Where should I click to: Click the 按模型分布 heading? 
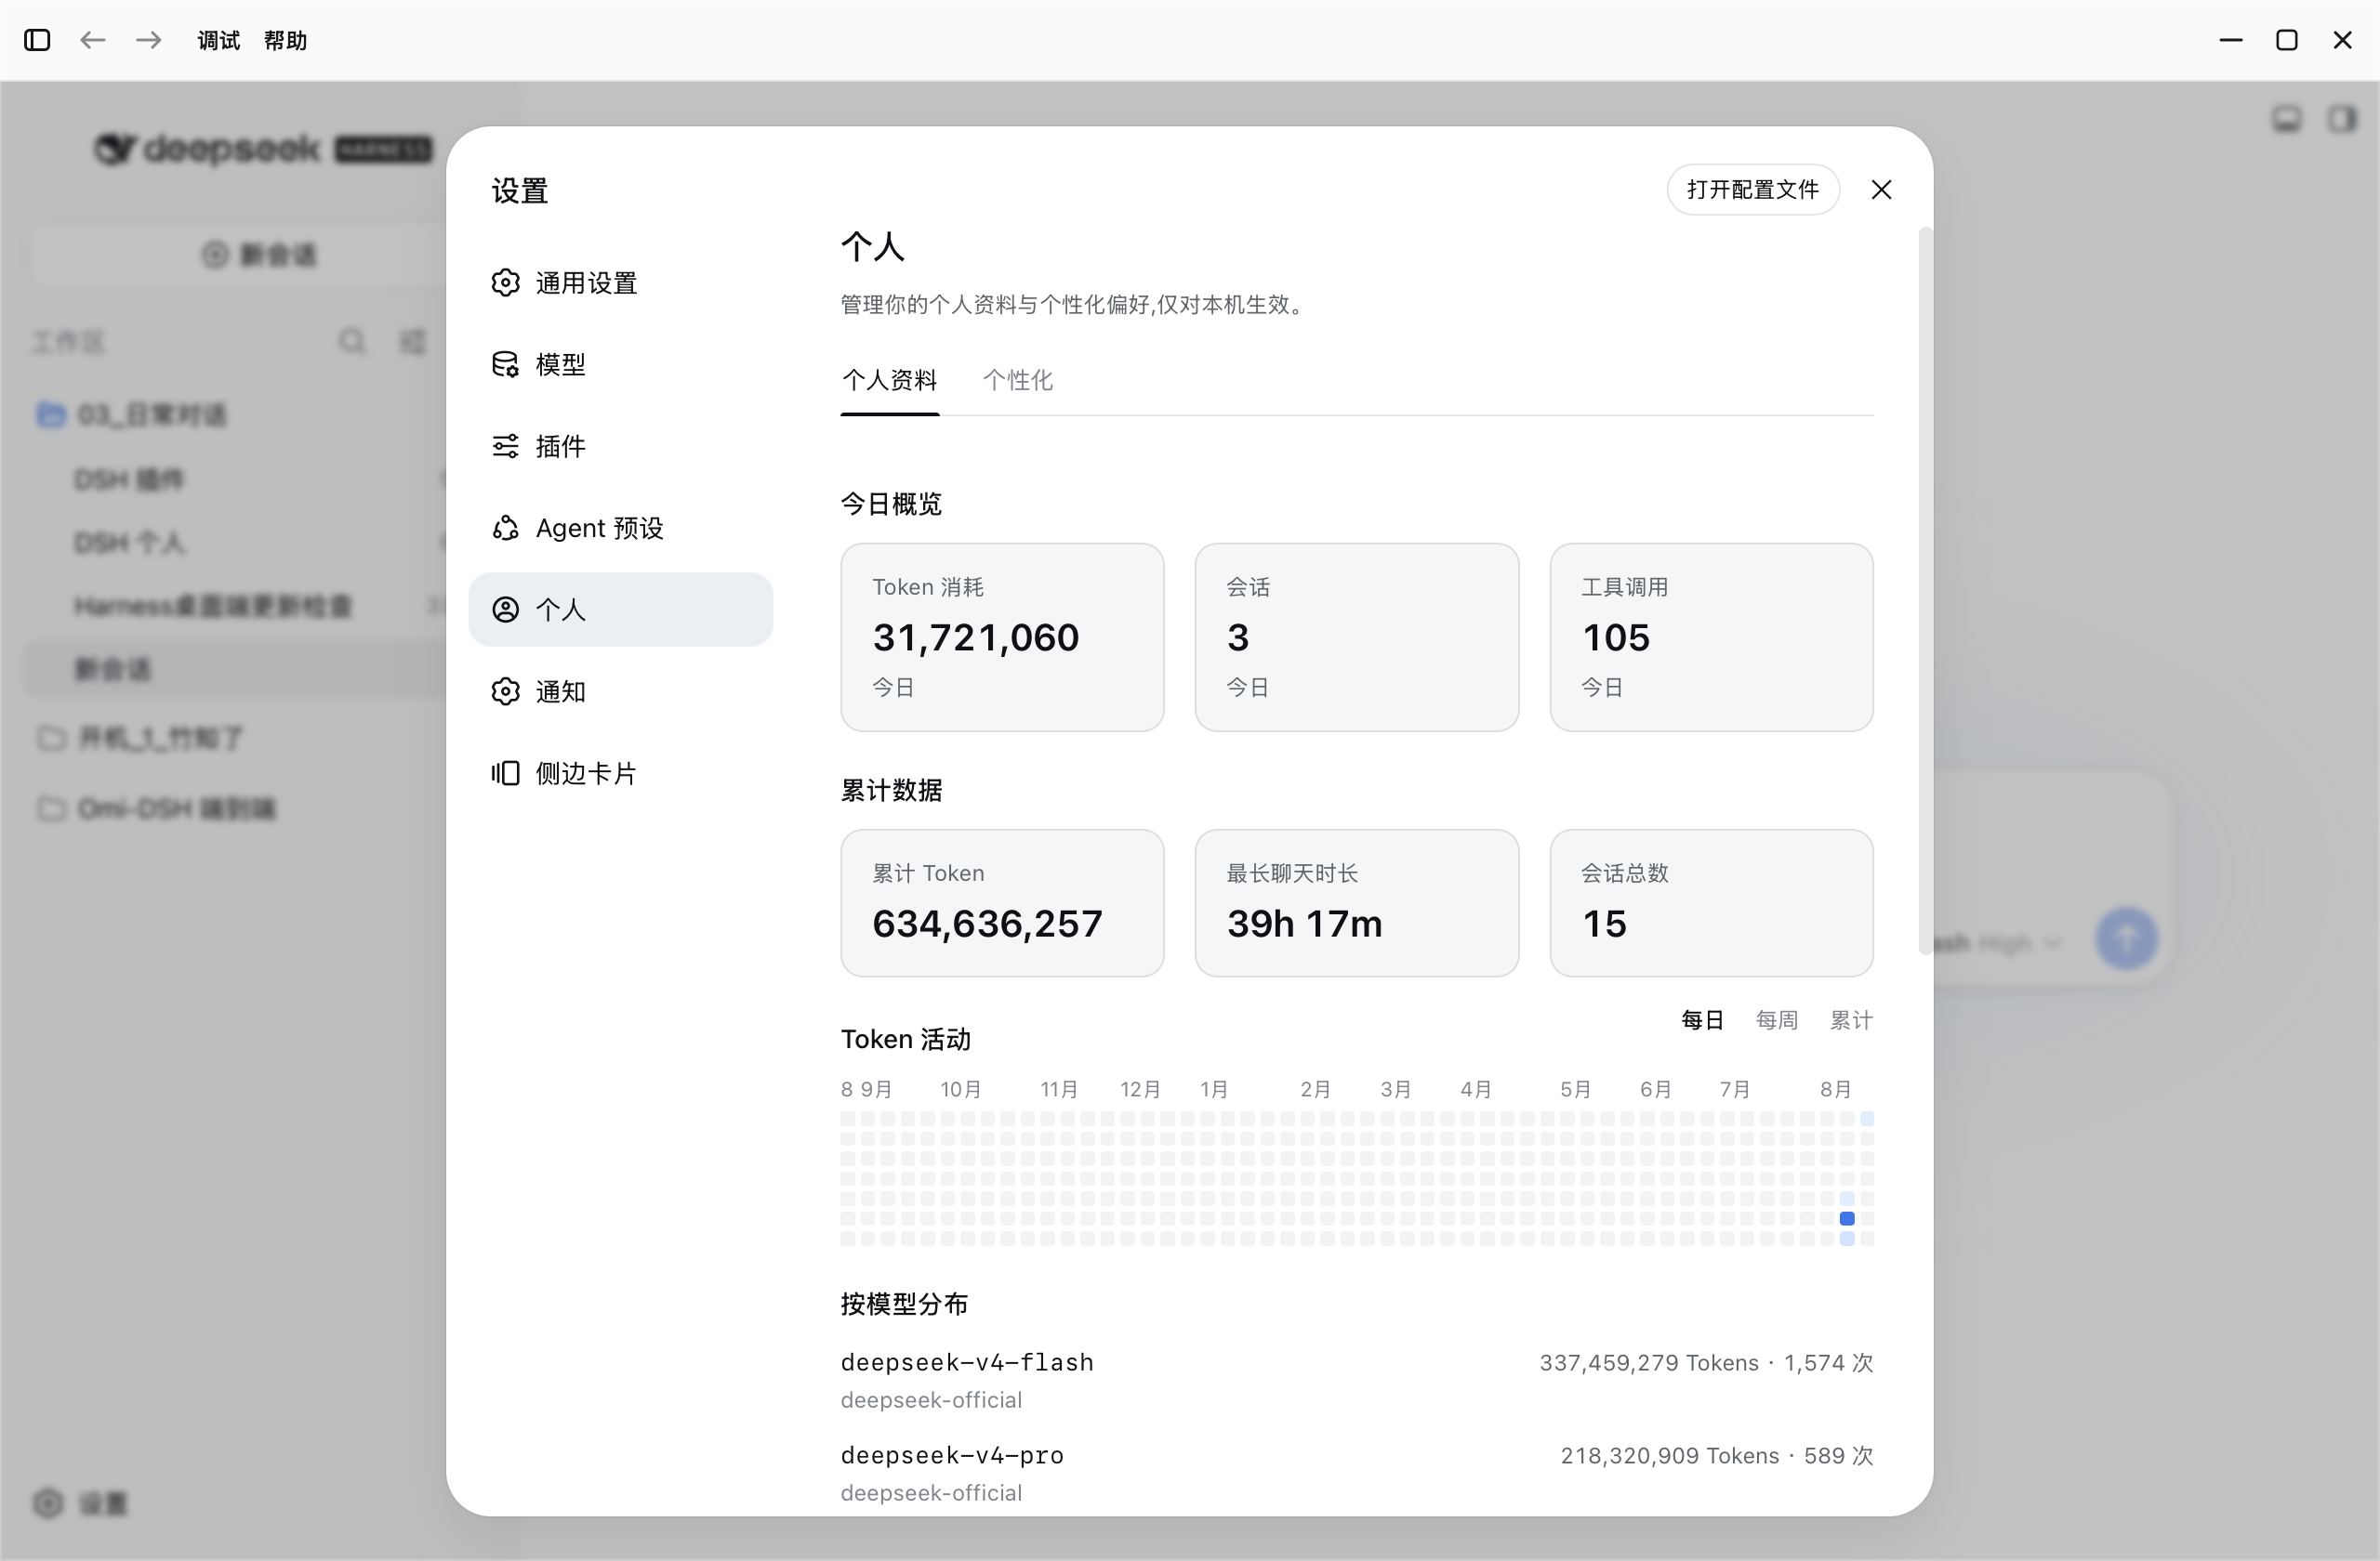904,1305
